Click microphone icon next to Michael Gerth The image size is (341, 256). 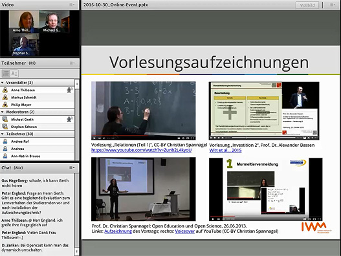point(70,119)
